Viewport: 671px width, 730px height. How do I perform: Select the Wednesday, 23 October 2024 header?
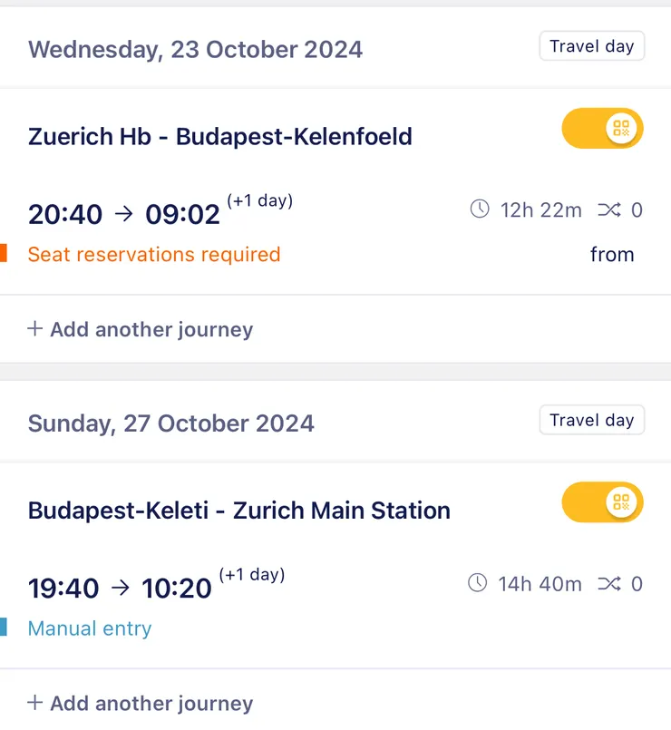[x=195, y=49]
